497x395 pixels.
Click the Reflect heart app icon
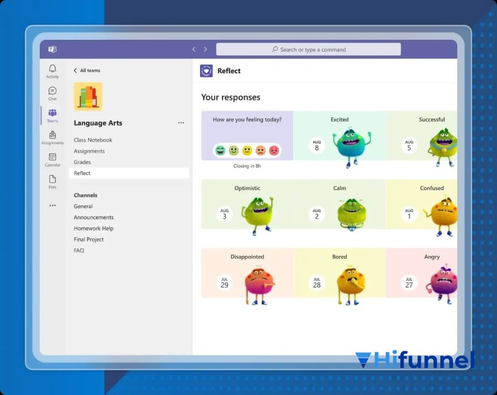point(206,71)
